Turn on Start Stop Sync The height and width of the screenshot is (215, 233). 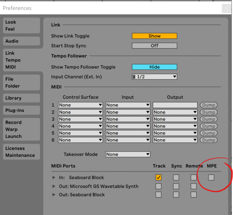click(x=154, y=45)
